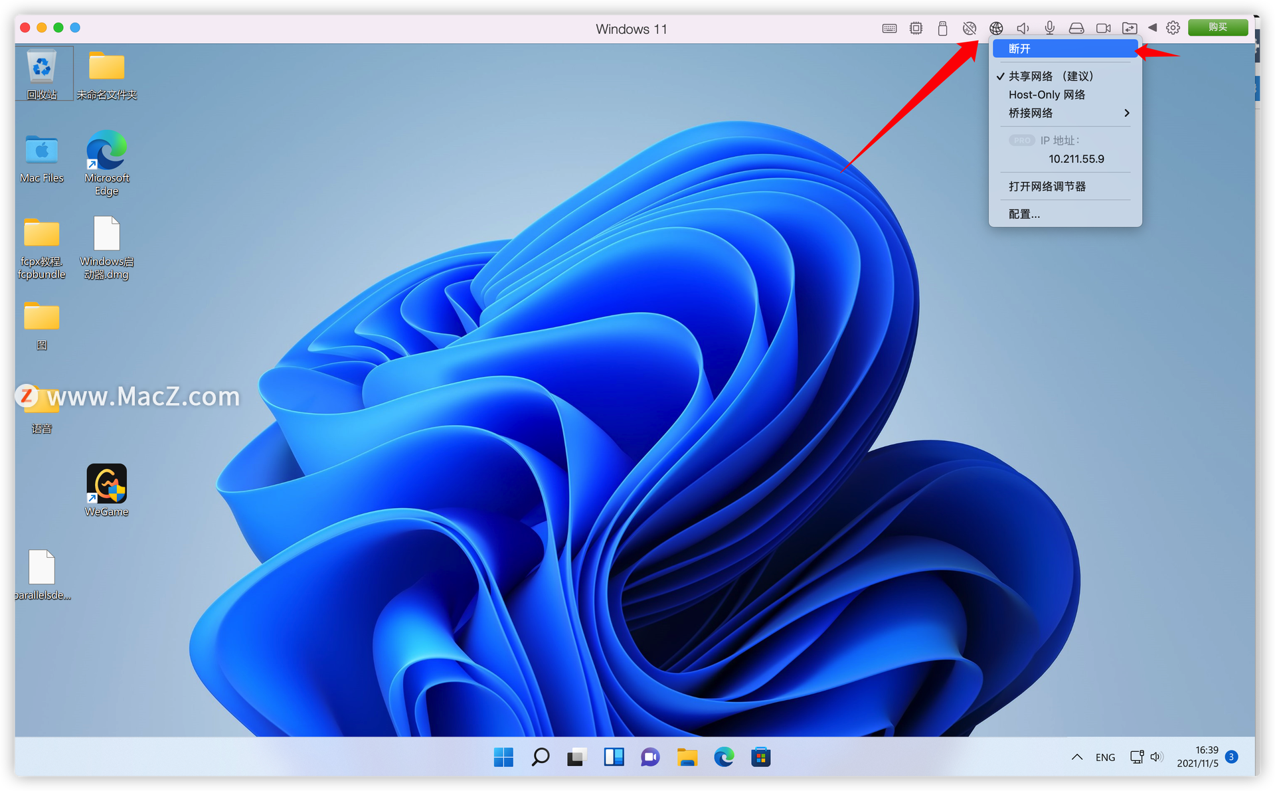Click 断开 to disconnect the network

[x=1019, y=48]
